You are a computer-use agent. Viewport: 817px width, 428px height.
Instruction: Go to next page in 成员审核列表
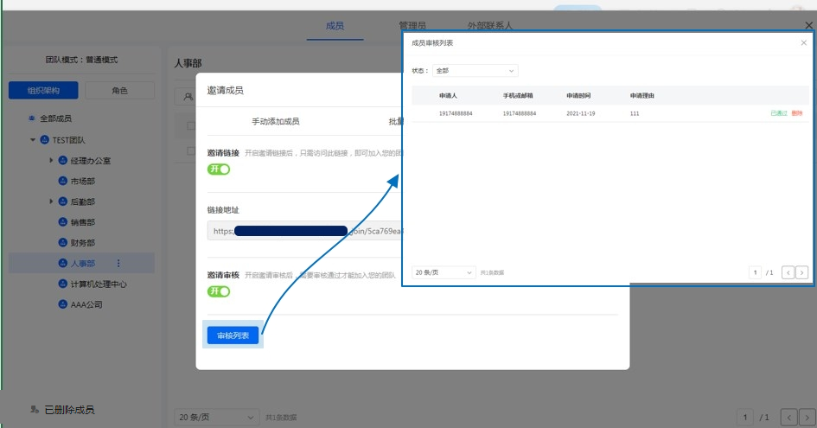click(801, 272)
